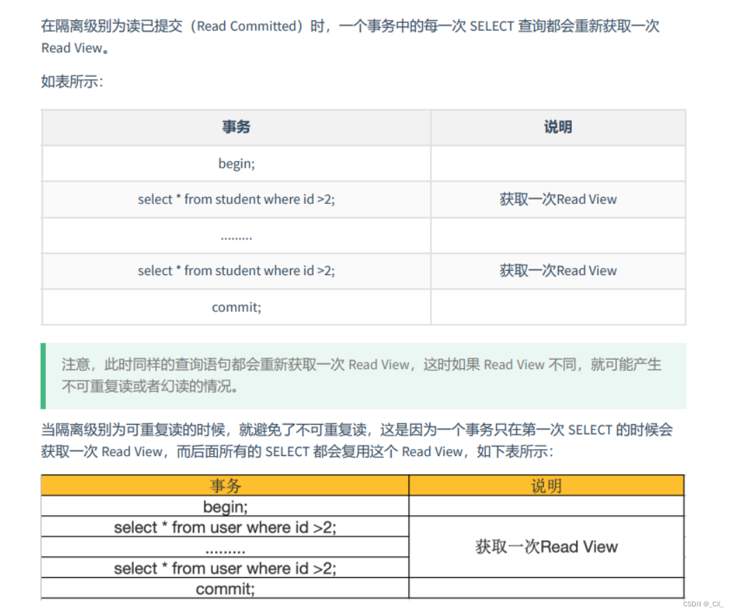Click the commit; cell in the second table
This screenshot has height=614, width=734.
pos(224,588)
